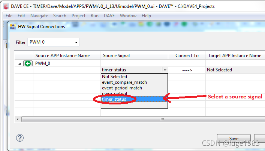The height and width of the screenshot is (151, 265).
Task: Select event_compare_match source signal
Action: 134,82
